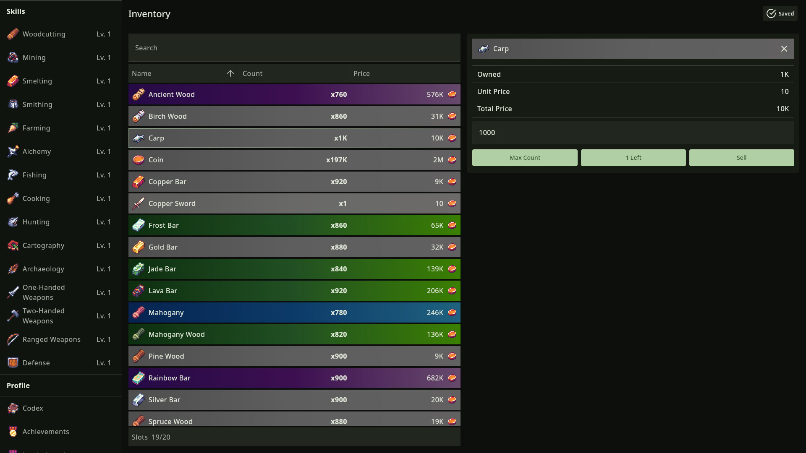The image size is (806, 453).
Task: Open Cartography via its map icon
Action: (13, 245)
